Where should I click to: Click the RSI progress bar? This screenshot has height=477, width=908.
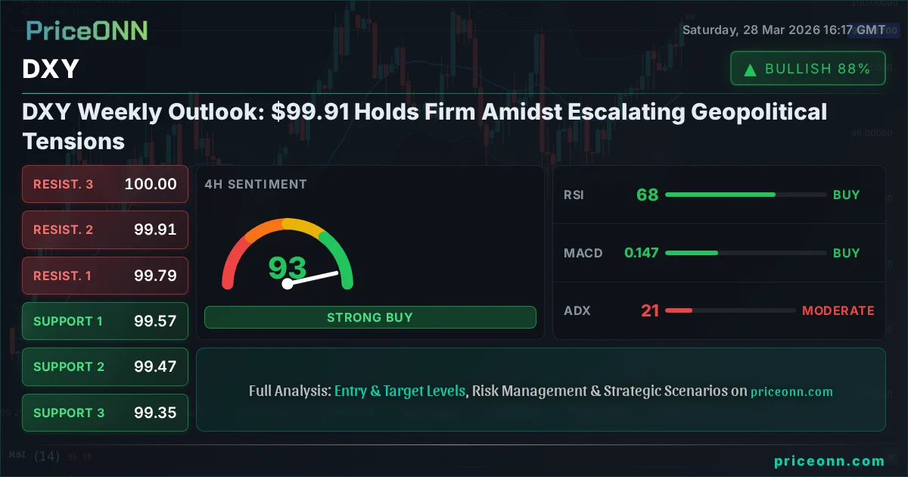pos(745,195)
